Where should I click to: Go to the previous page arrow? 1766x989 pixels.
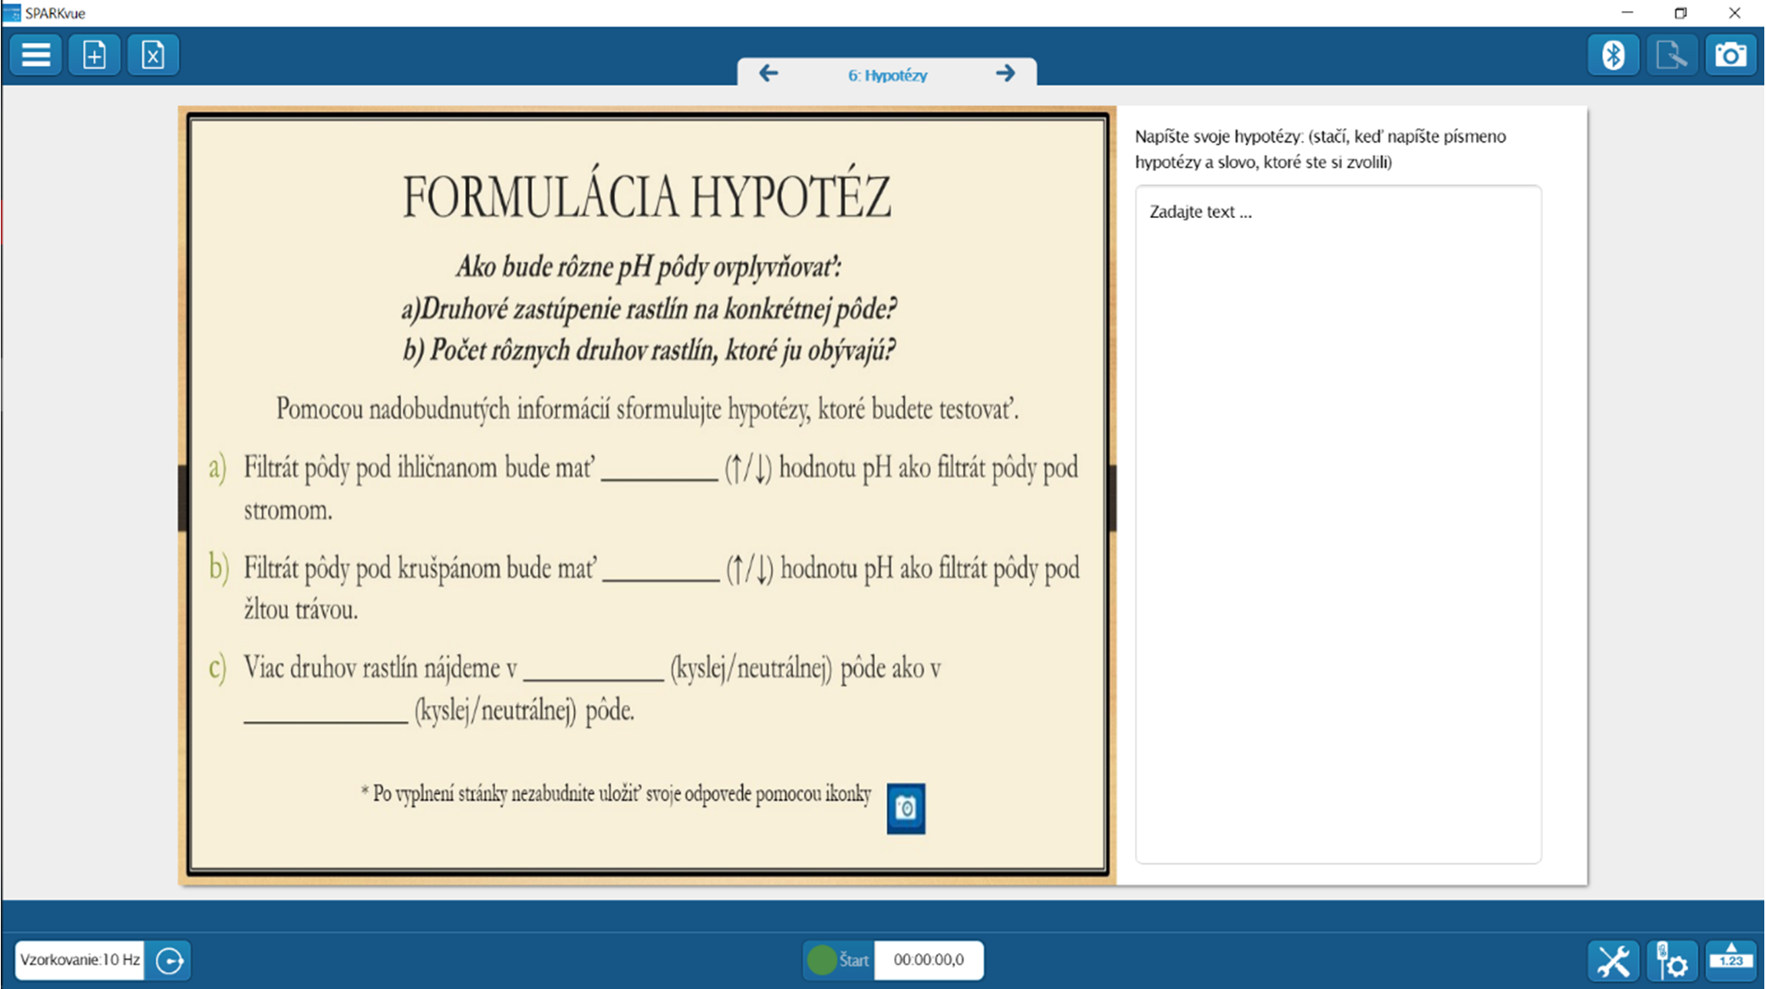coord(768,74)
